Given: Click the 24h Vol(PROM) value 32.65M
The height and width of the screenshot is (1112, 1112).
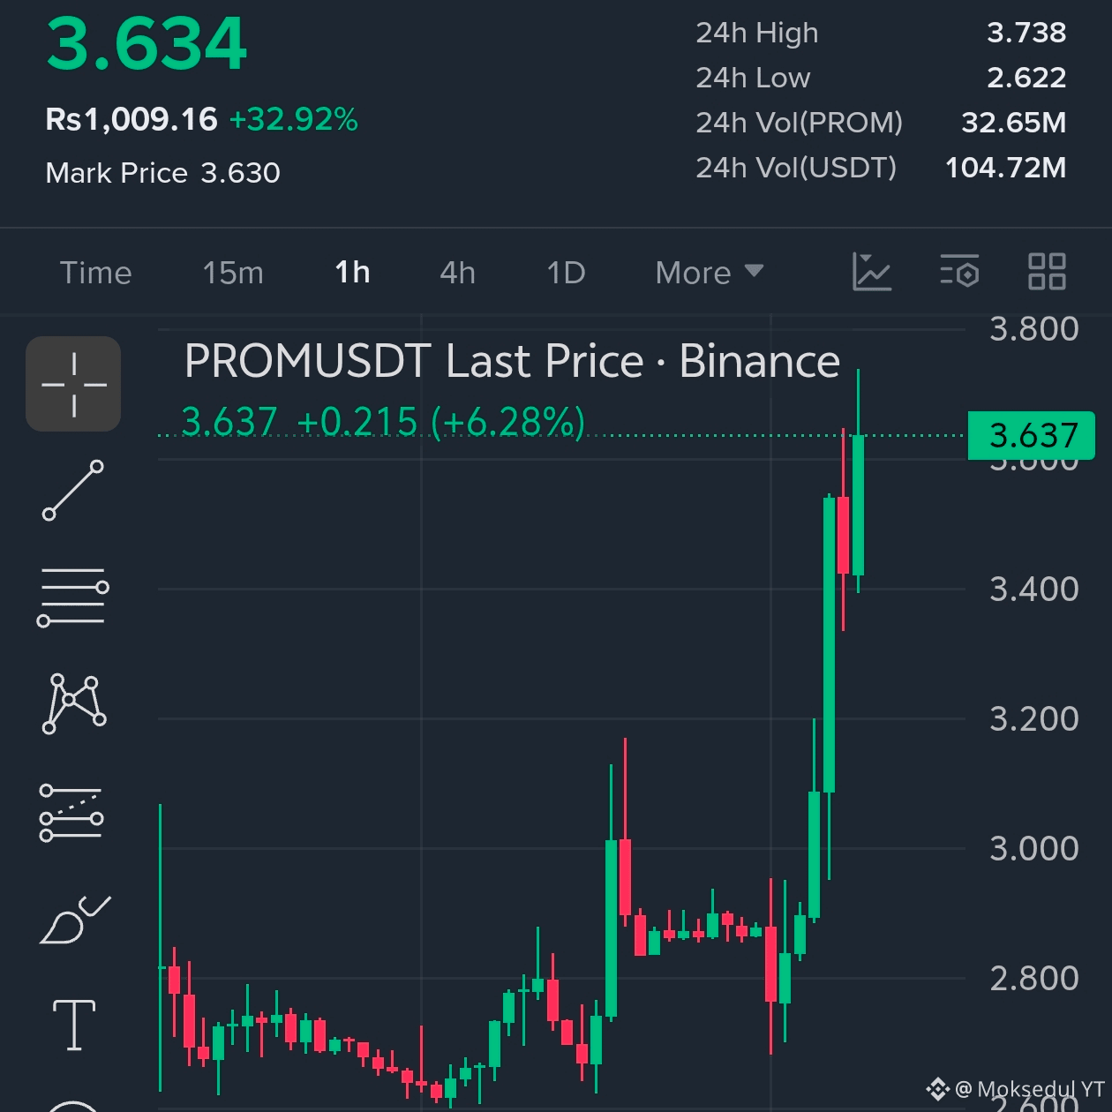Looking at the screenshot, I should click(1014, 123).
